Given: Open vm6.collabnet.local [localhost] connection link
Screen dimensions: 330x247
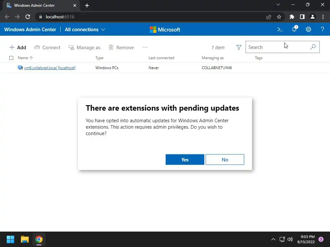Looking at the screenshot, I should tap(50, 68).
